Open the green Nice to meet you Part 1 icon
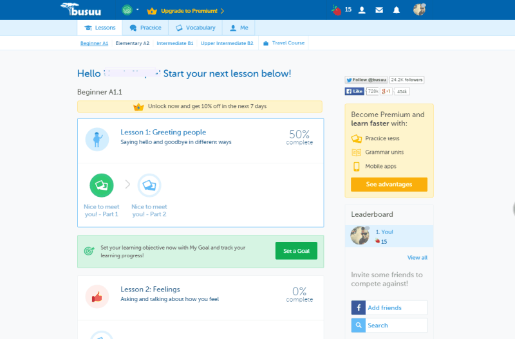This screenshot has height=339, width=515. (x=102, y=185)
